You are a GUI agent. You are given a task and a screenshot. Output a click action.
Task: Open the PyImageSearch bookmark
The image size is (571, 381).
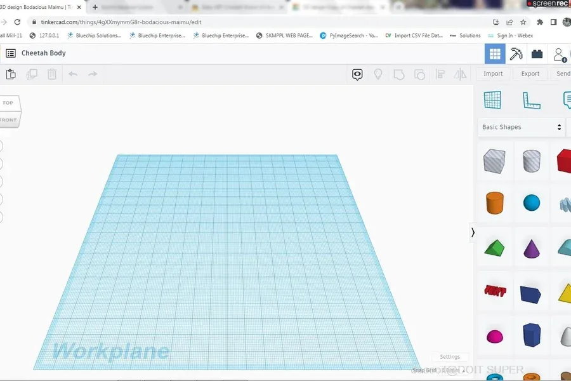point(349,36)
